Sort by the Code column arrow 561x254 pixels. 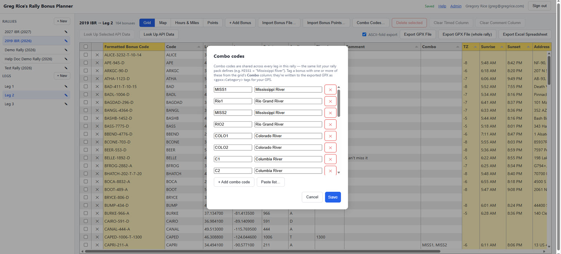coord(199,47)
